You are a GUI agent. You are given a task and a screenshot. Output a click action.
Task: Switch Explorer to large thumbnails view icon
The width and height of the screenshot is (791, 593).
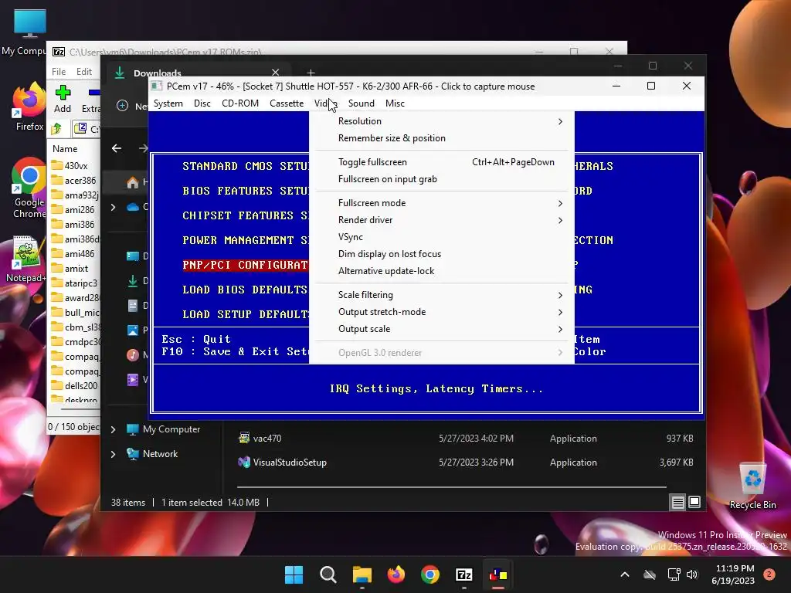694,502
